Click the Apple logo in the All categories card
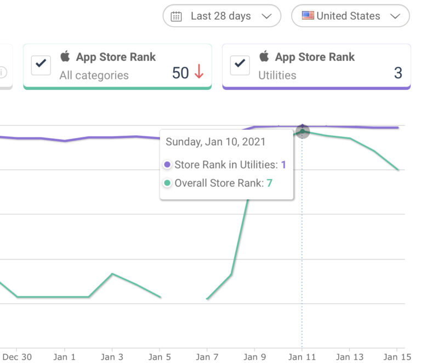 tap(65, 56)
